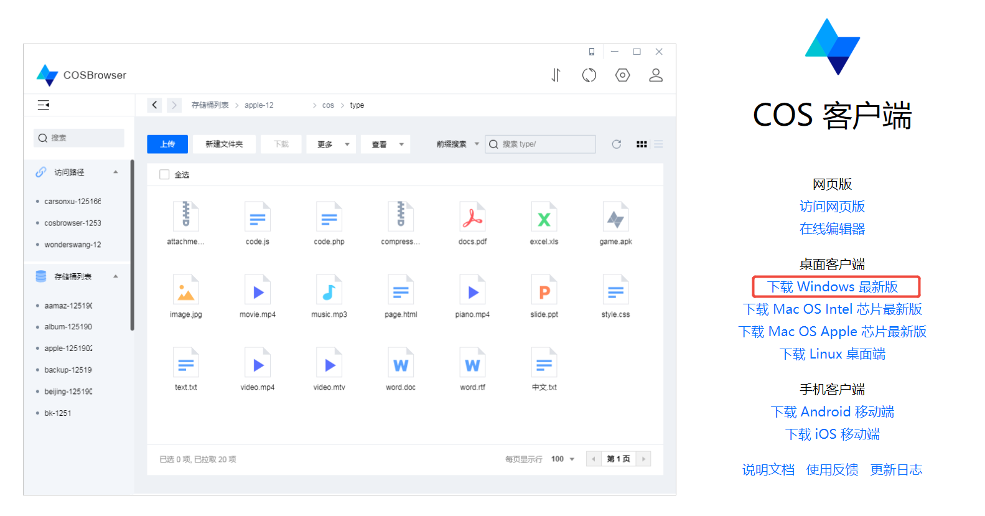
Task: Open the backup-12519 bucket
Action: tap(68, 370)
